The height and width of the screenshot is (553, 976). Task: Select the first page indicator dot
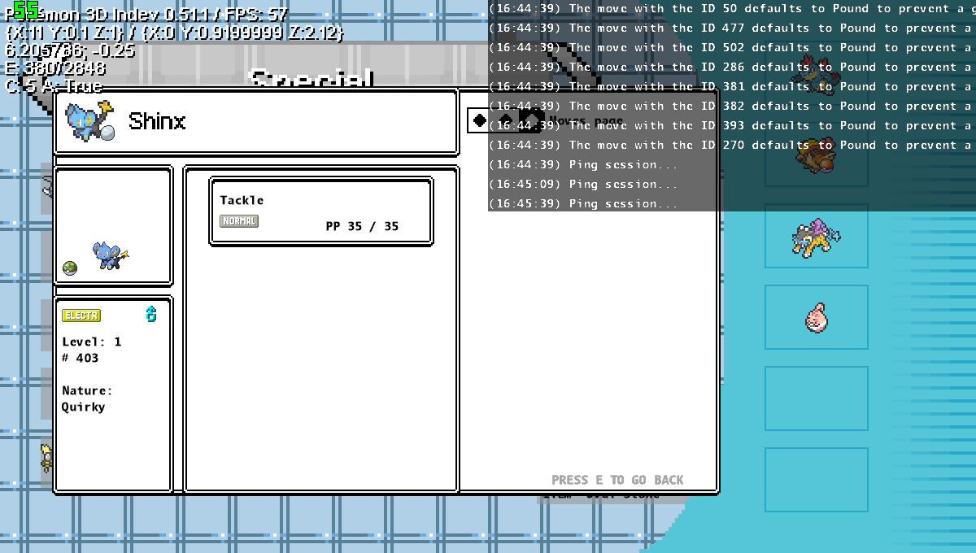[x=480, y=120]
